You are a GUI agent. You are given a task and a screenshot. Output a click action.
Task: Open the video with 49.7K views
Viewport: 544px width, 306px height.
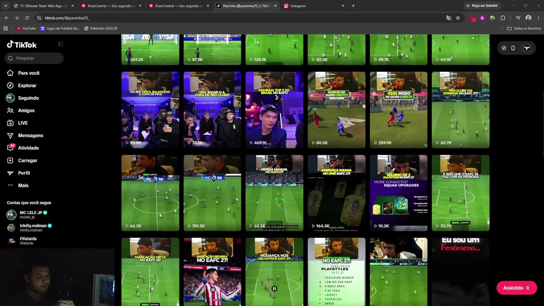point(398,50)
